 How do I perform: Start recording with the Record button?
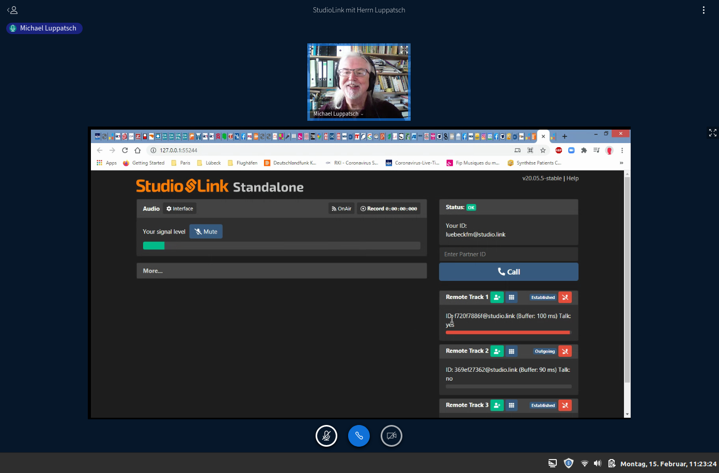[x=388, y=209]
